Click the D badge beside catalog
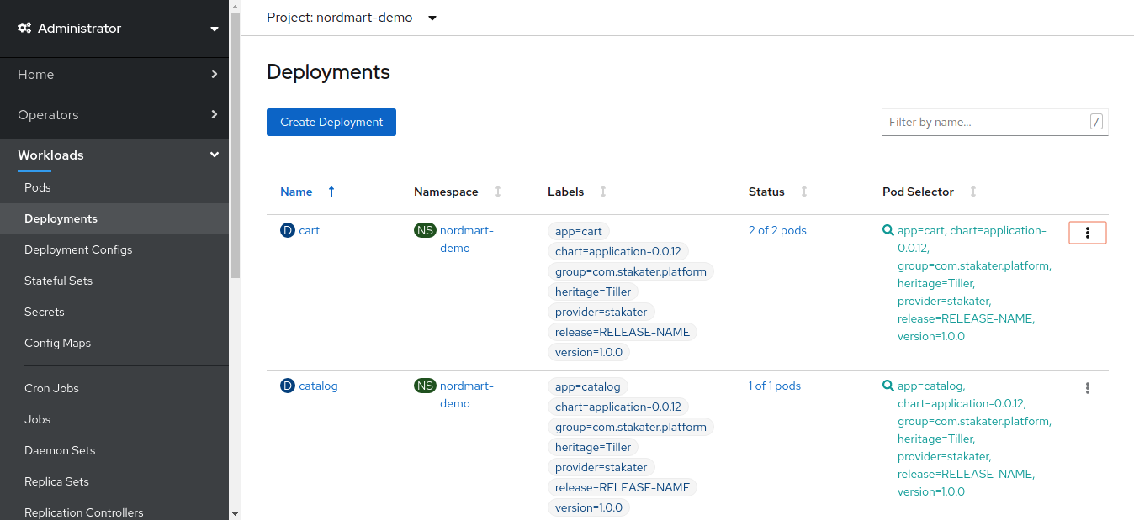This screenshot has height=520, width=1134. point(288,386)
